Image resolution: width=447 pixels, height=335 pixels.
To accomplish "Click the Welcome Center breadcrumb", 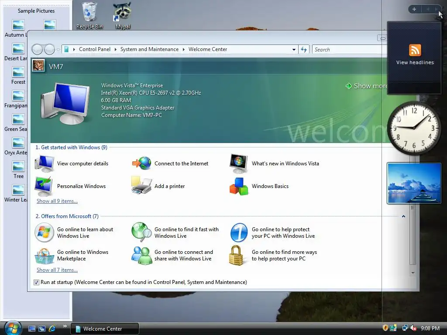I will [208, 49].
